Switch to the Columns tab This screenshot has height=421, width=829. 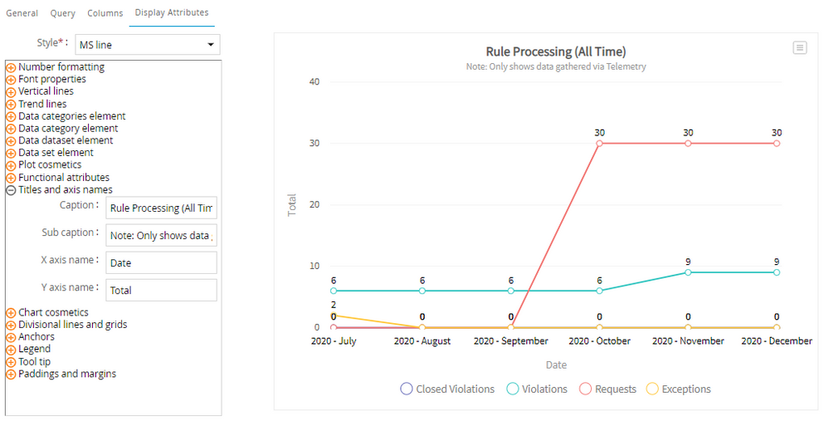click(105, 13)
